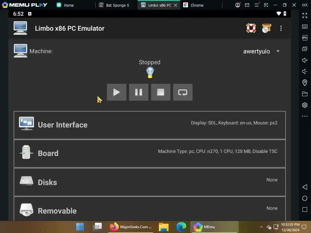Screen dimensions: 311x233
Task: Restart the virtual machine with loop button
Action: pyautogui.click(x=183, y=92)
